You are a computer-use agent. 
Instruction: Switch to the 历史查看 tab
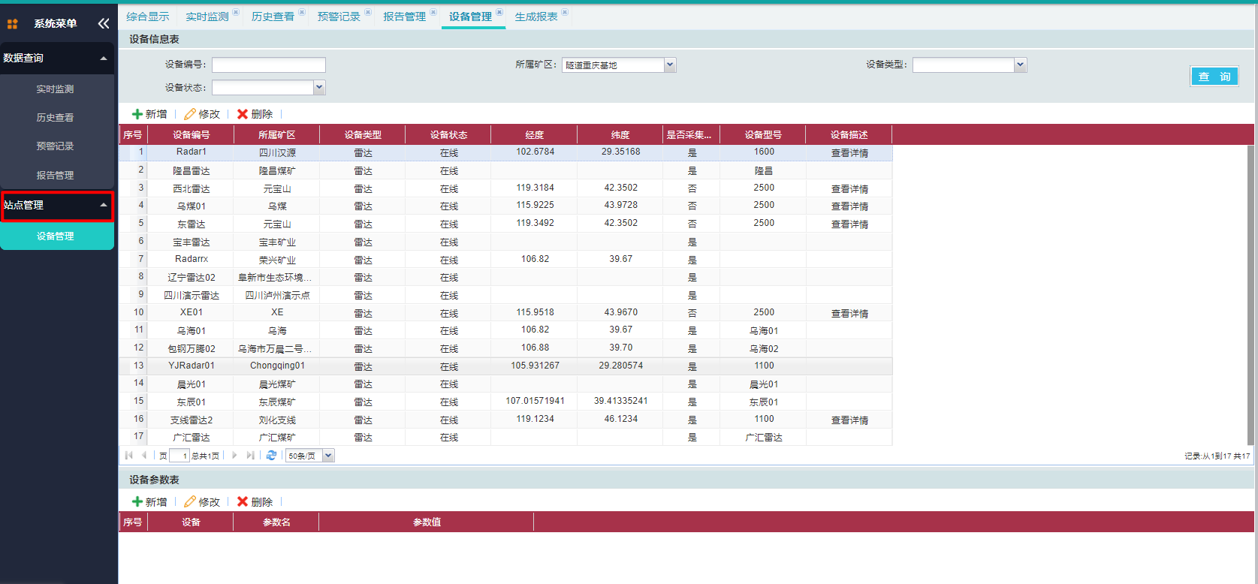273,17
